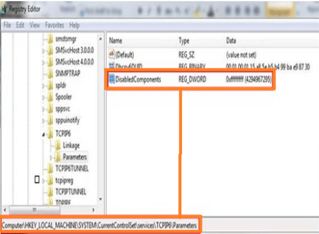Select the Parameters key label
This screenshot has width=319, height=234.
[75, 157]
